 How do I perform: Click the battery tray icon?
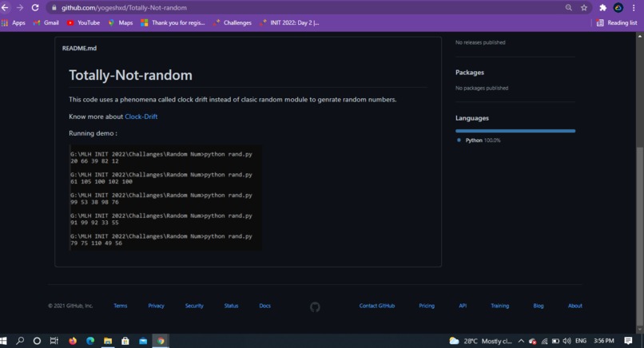pyautogui.click(x=555, y=341)
